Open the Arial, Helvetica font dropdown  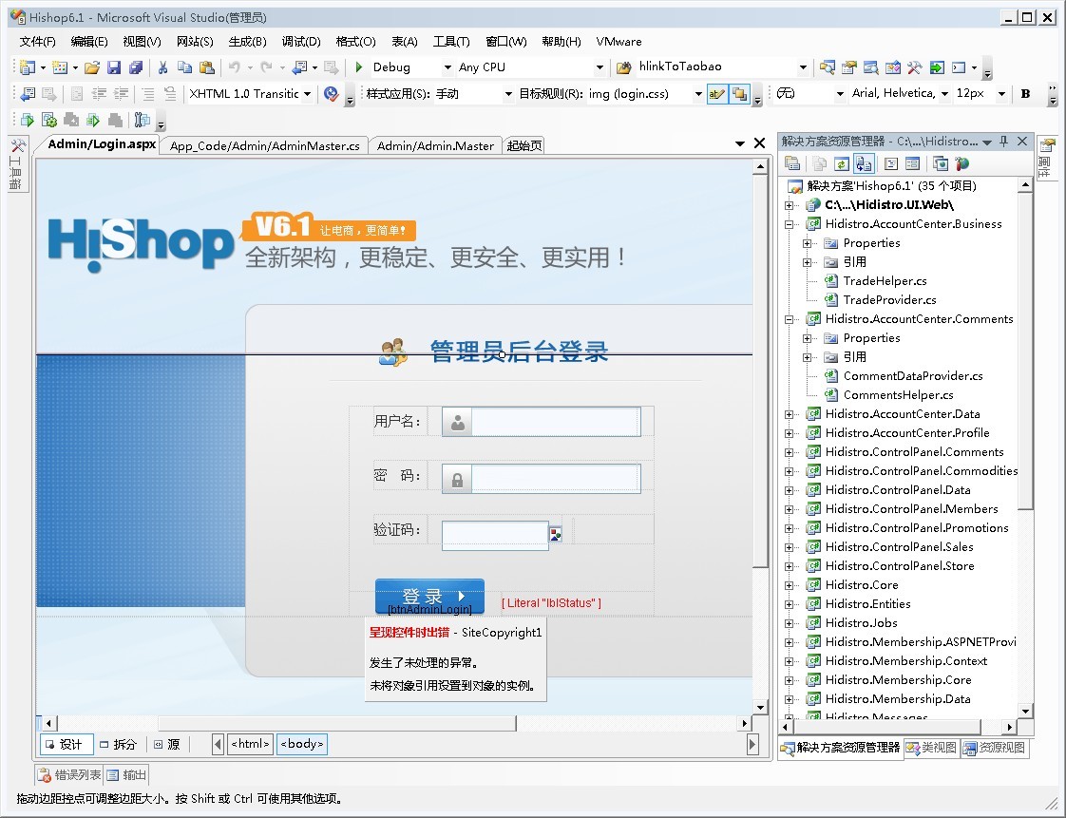coord(944,94)
